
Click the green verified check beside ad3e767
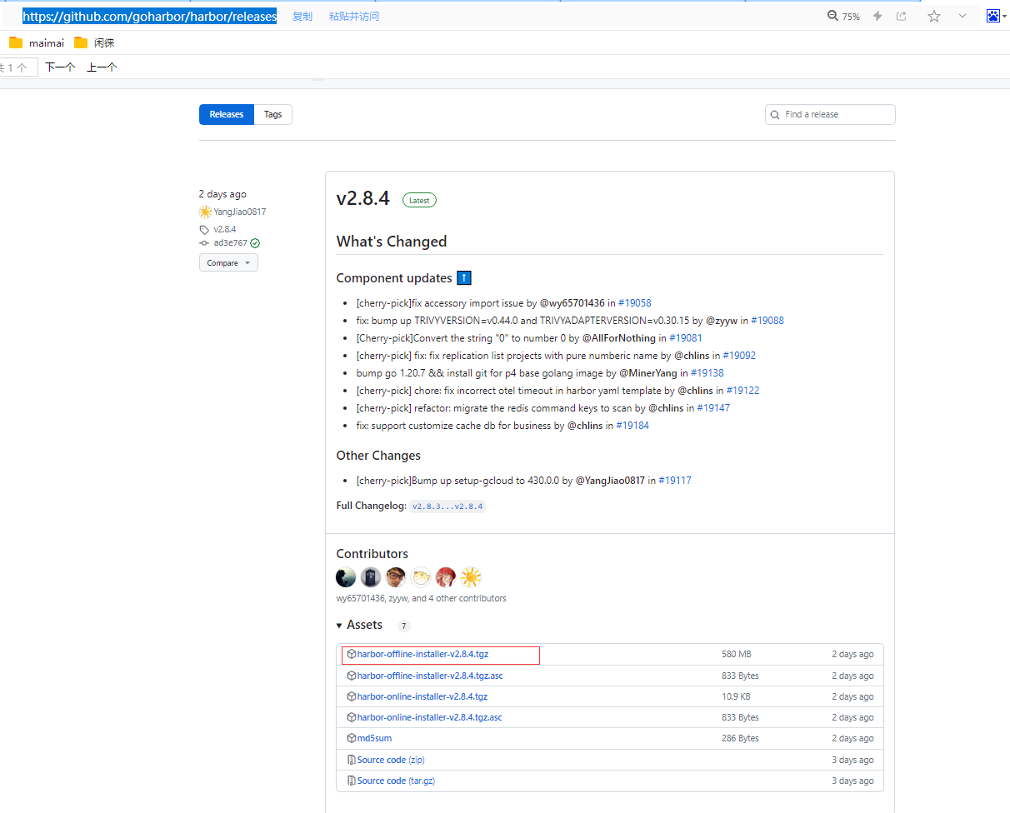[255, 243]
